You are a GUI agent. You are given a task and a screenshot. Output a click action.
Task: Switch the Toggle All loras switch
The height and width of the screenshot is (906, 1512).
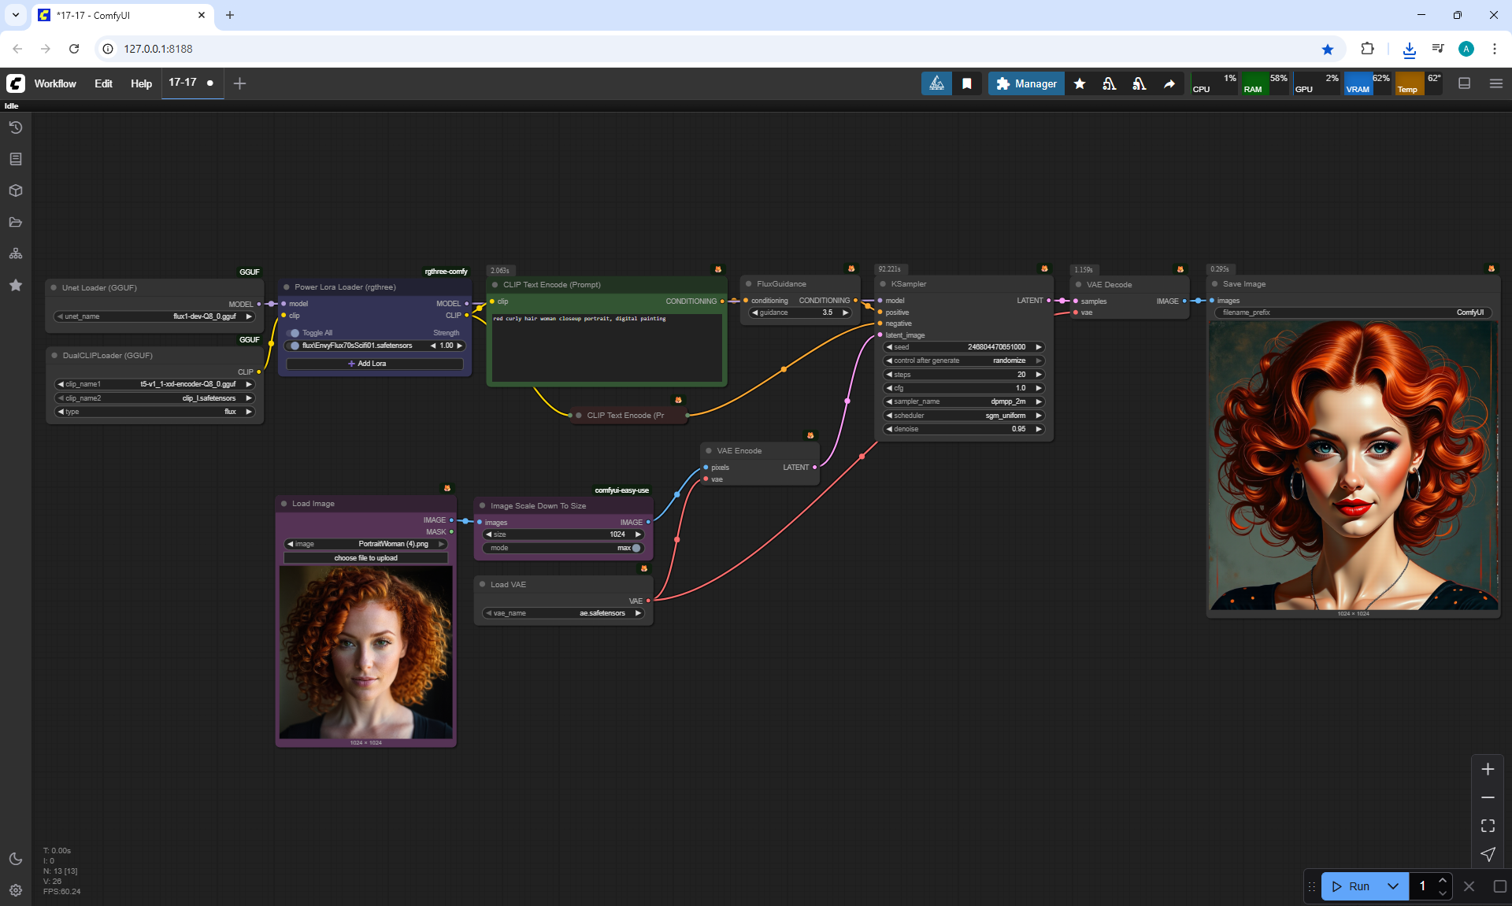pos(295,333)
